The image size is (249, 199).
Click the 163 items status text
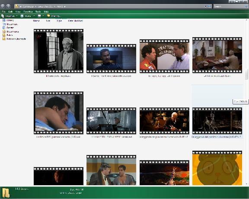[22, 189]
